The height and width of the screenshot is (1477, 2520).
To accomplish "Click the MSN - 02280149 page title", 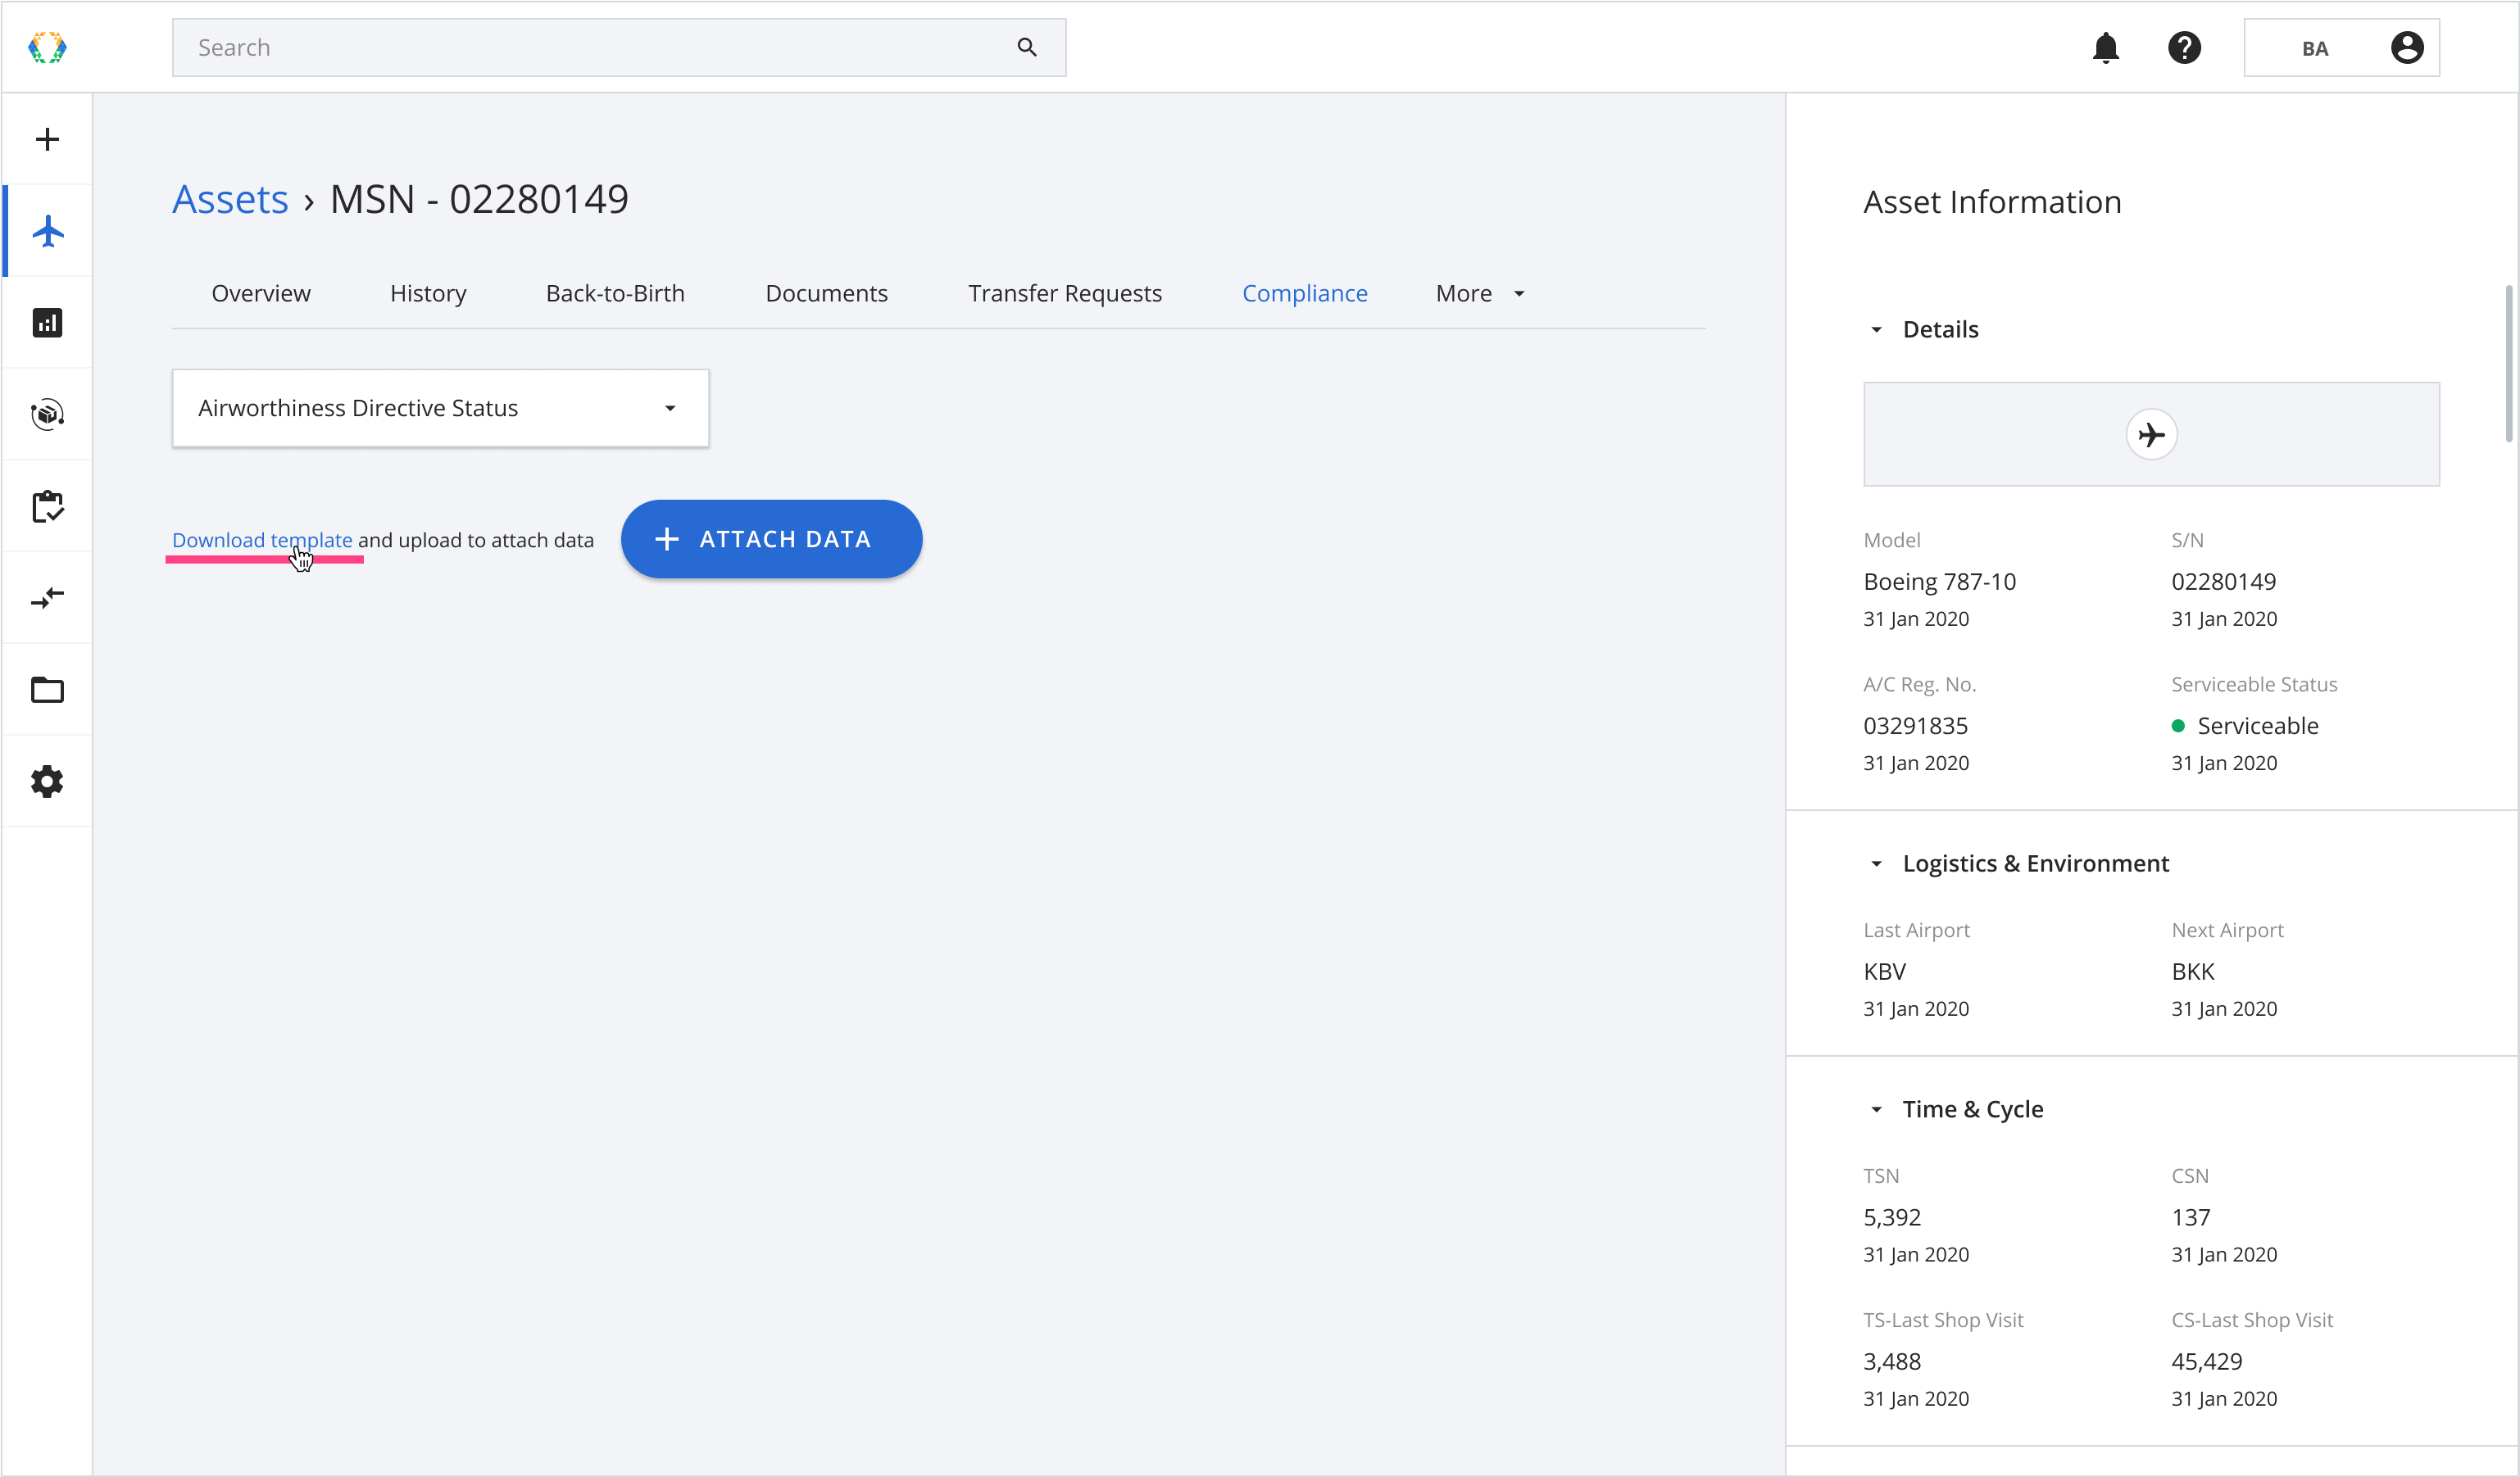I will coord(479,199).
